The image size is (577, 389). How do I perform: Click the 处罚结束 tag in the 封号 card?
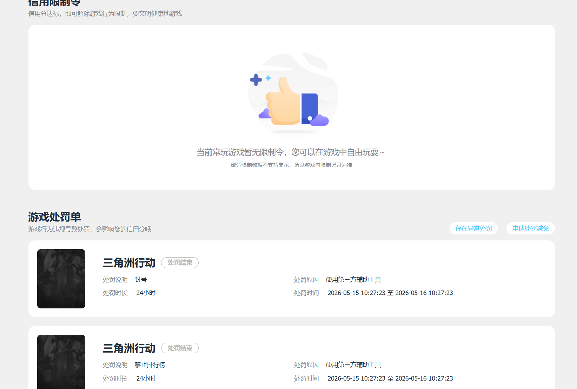tap(180, 262)
